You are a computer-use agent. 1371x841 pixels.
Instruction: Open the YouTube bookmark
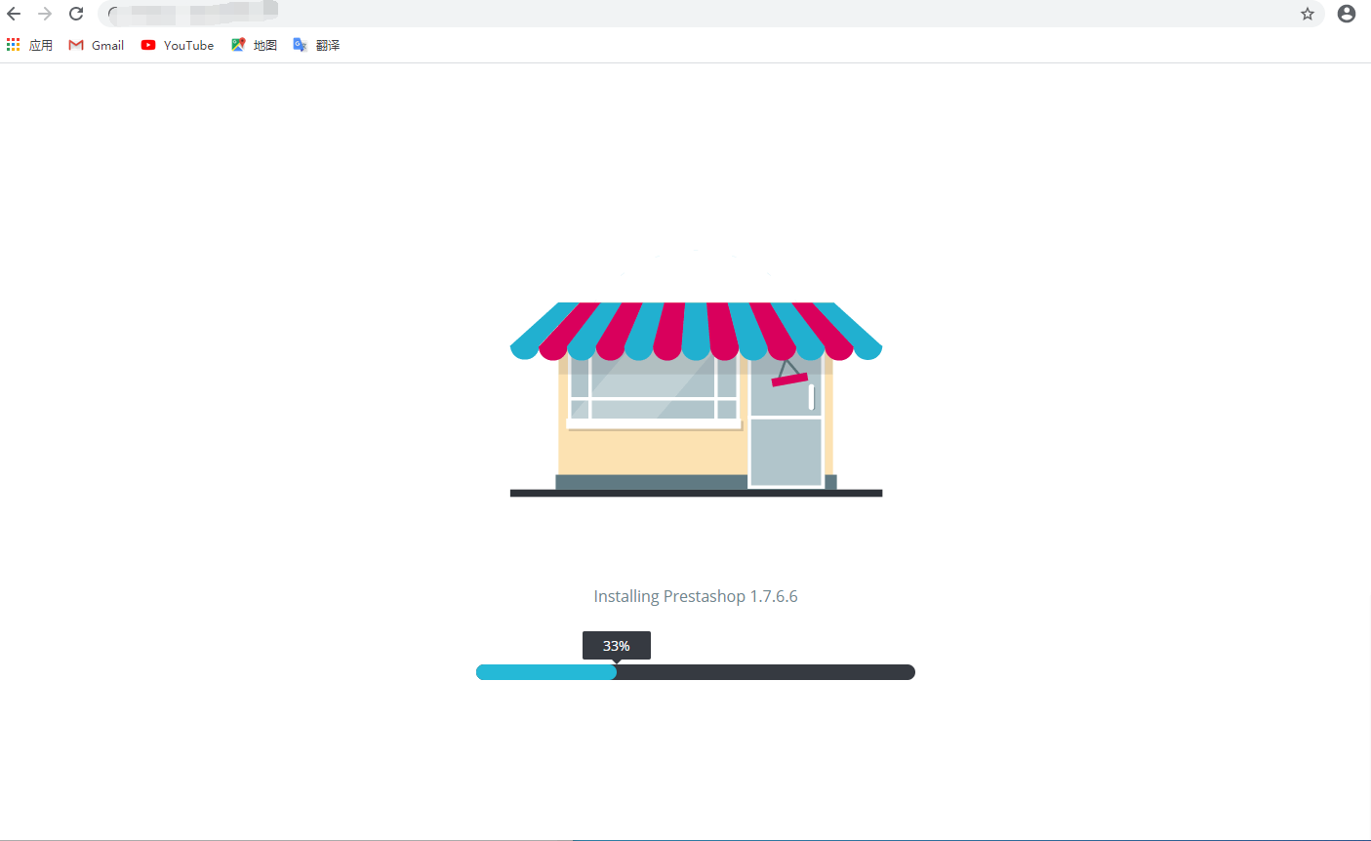[178, 45]
